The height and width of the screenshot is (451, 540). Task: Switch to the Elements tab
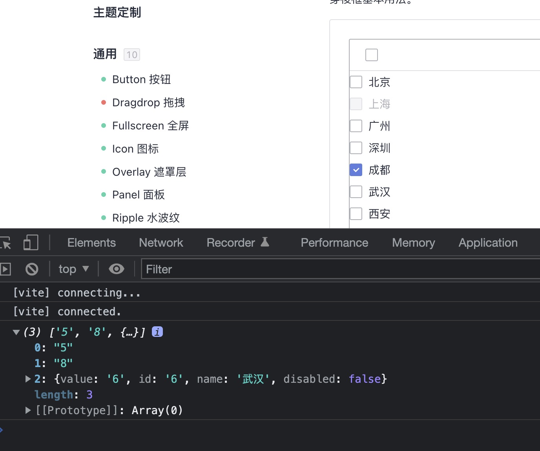91,243
